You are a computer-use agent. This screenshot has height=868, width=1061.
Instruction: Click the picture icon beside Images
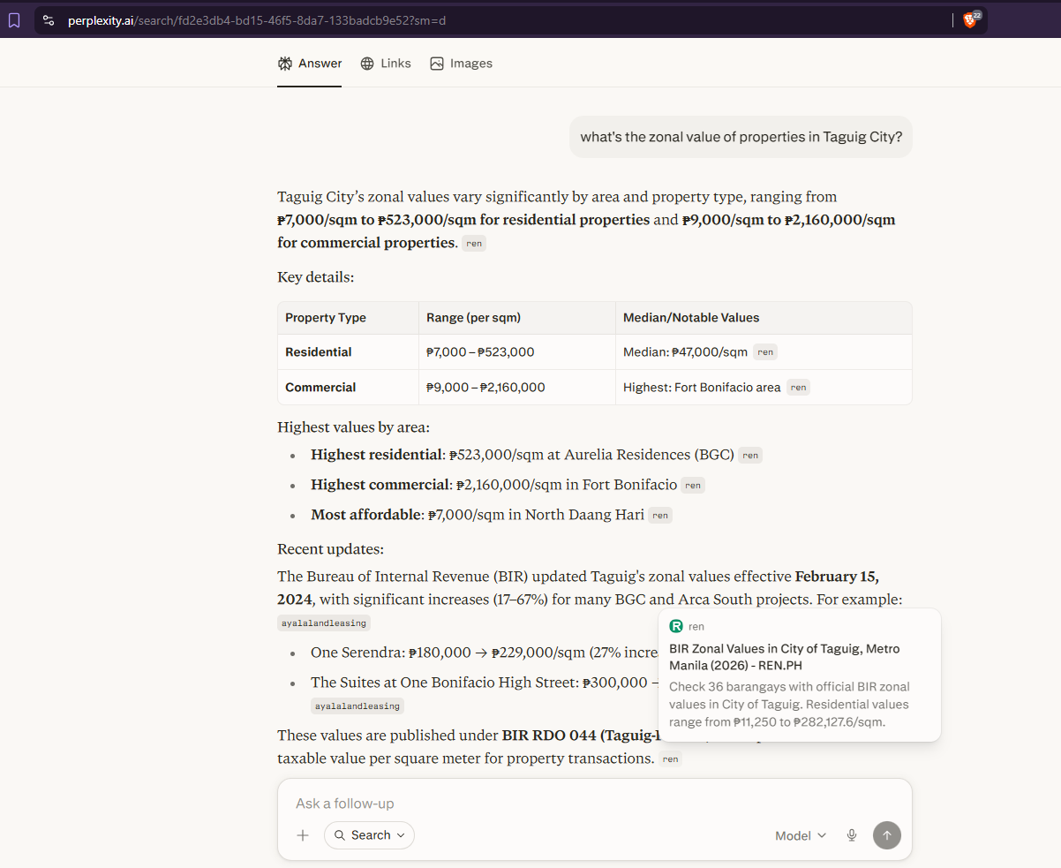tap(437, 64)
